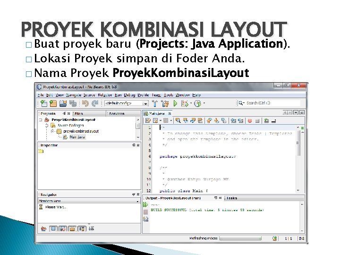This screenshot has height=255, width=340.
Task: Open the default config dropdown
Action: [145, 103]
